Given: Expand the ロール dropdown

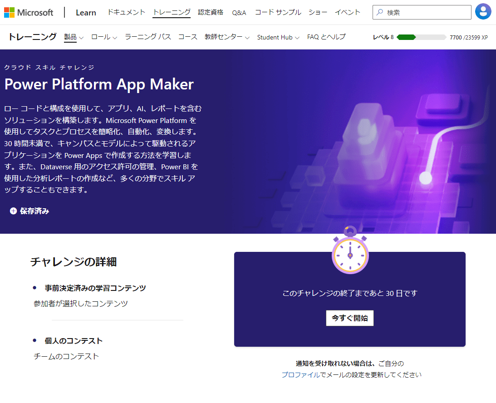Looking at the screenshot, I should pyautogui.click(x=104, y=37).
